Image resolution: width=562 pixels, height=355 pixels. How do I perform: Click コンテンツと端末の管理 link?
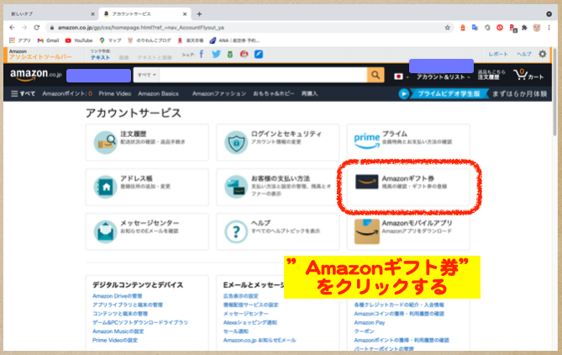point(120,314)
